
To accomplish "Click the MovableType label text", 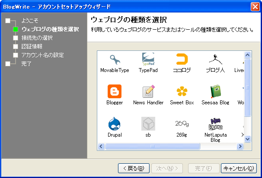I will tap(115, 70).
